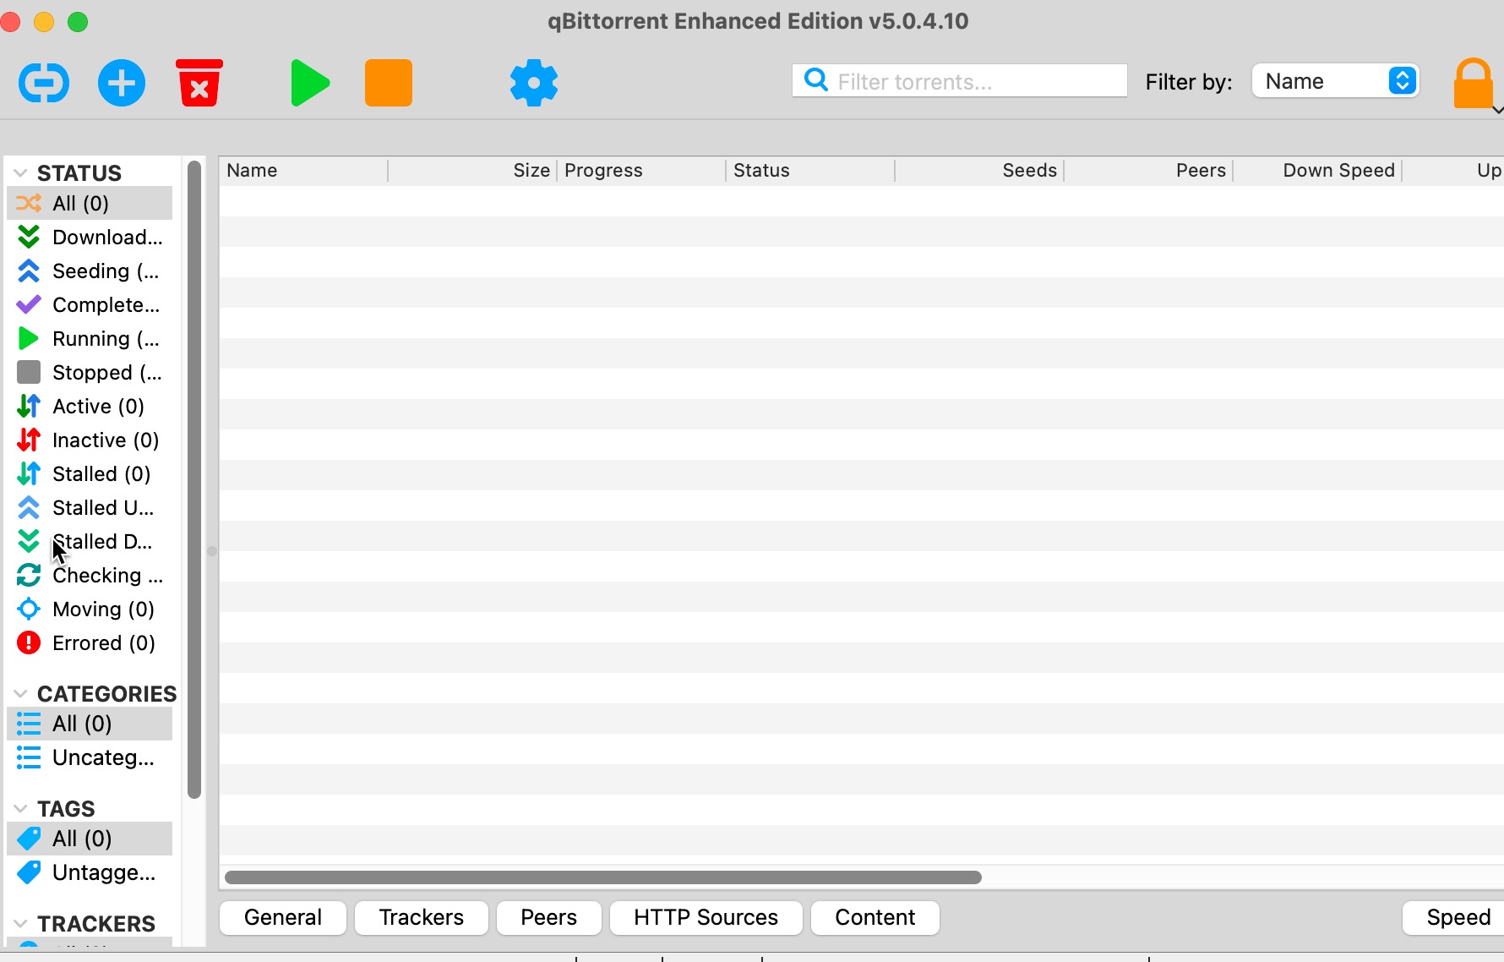Sort by the Peers column header
This screenshot has height=962, width=1504.
1148,171
